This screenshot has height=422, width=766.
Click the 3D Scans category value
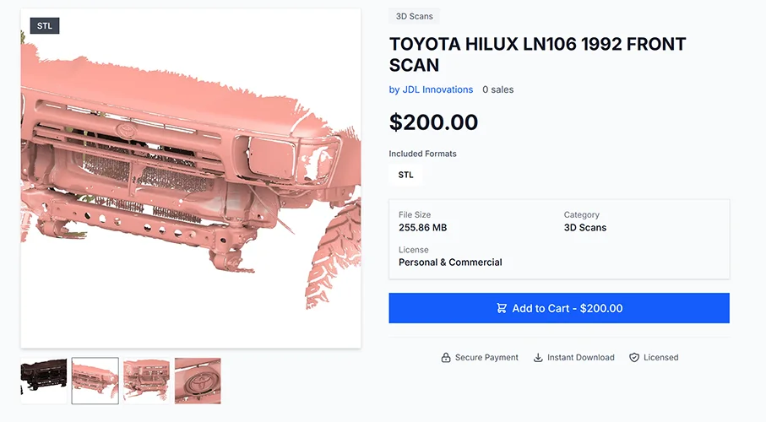point(585,228)
